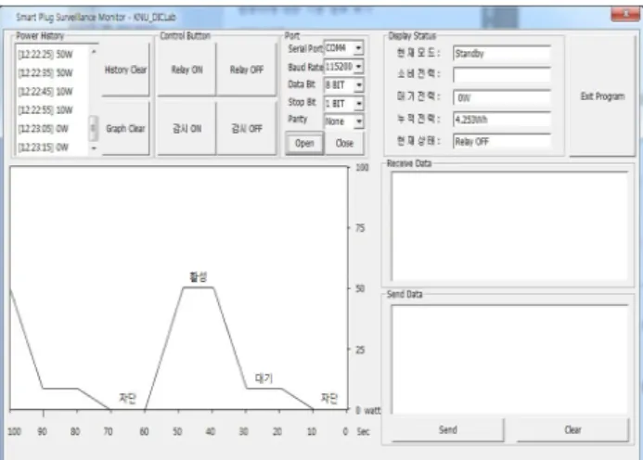Click the Power History scrollbar thumb
Screen dimensions: 643x460
coord(94,127)
